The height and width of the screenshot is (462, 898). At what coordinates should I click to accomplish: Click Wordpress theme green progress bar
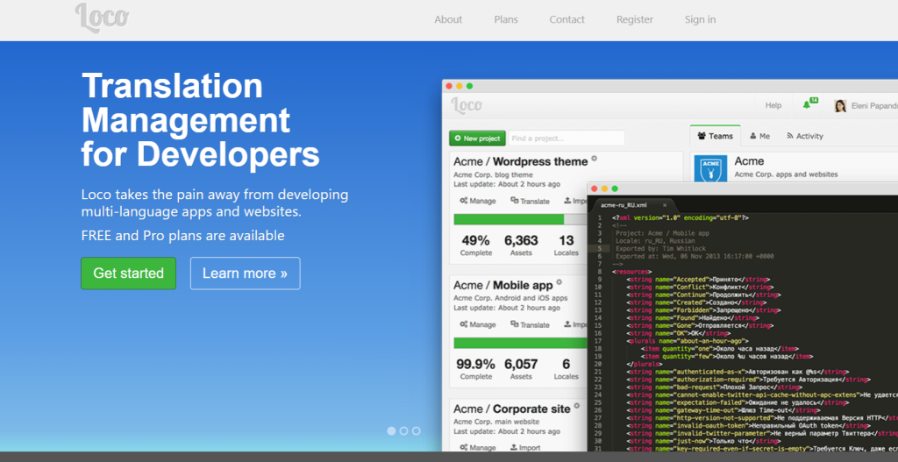509,219
